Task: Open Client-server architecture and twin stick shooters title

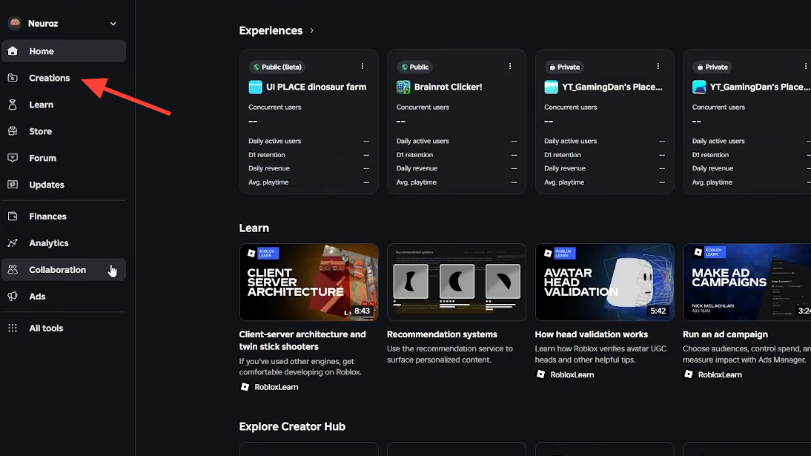Action: [302, 340]
